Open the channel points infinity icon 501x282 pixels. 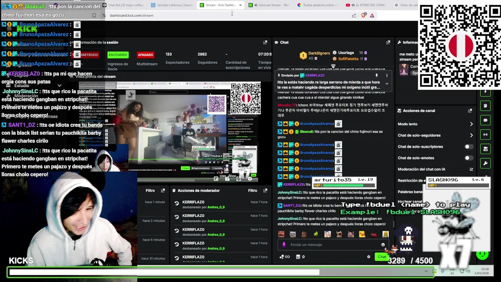[285, 257]
